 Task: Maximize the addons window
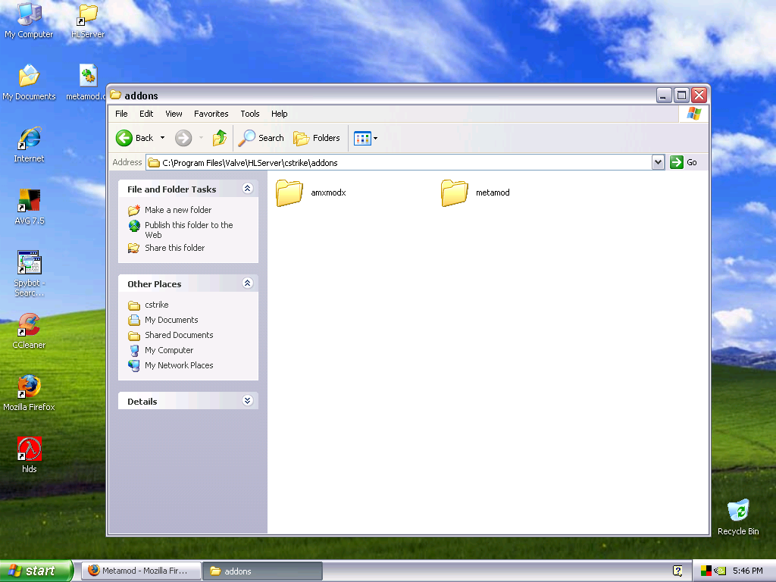click(681, 95)
